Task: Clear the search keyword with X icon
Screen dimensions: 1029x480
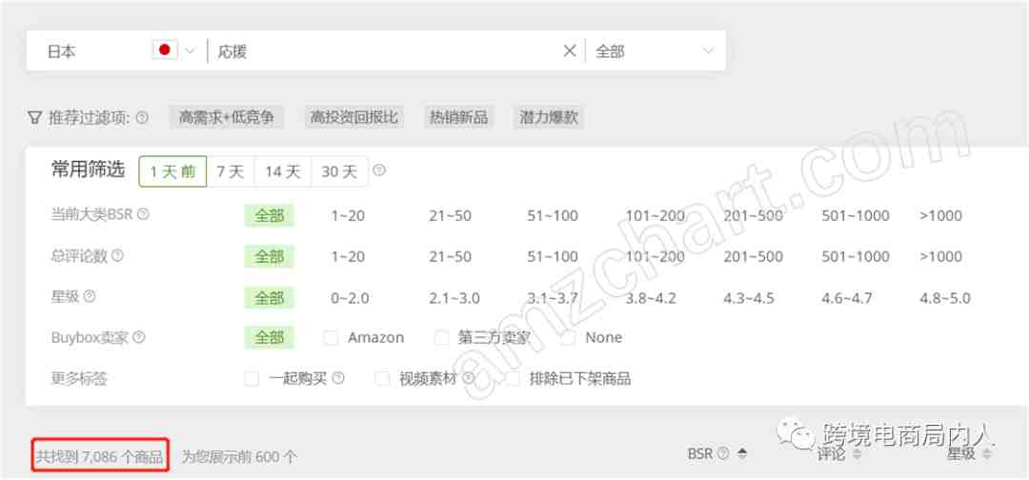Action: tap(570, 50)
